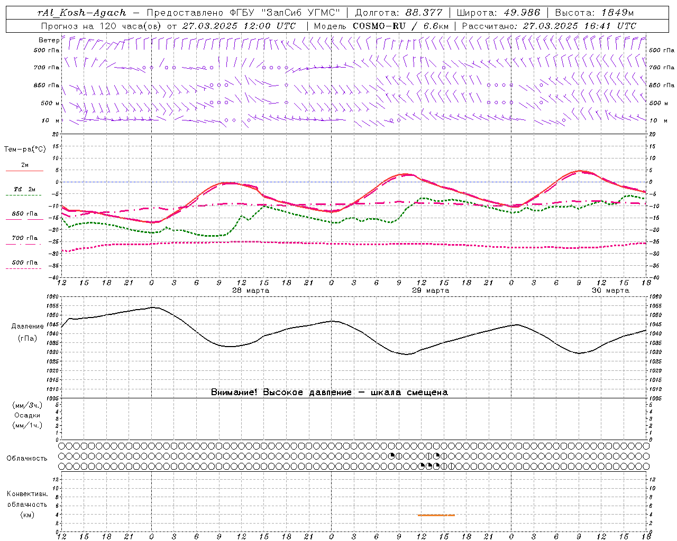Select the 2м temperature legend line sample

point(24,171)
